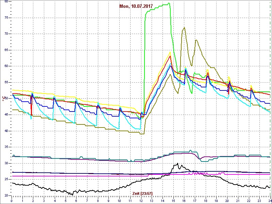
Task: Click hour 19 on the time axis
Action: 216,201
